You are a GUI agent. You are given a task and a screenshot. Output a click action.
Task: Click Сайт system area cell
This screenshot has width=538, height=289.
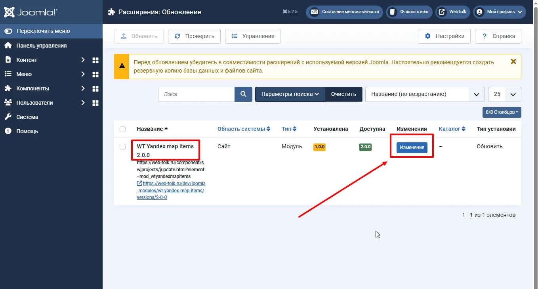(x=224, y=146)
